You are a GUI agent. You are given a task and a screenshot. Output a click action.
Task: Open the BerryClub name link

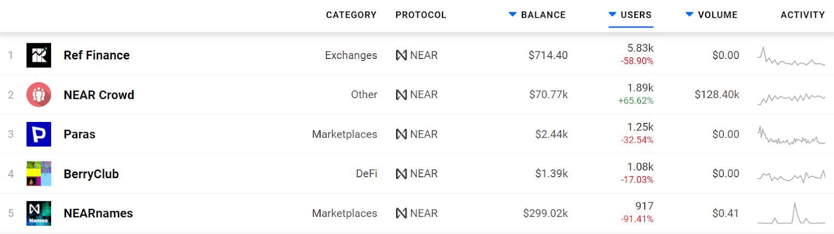tap(91, 174)
